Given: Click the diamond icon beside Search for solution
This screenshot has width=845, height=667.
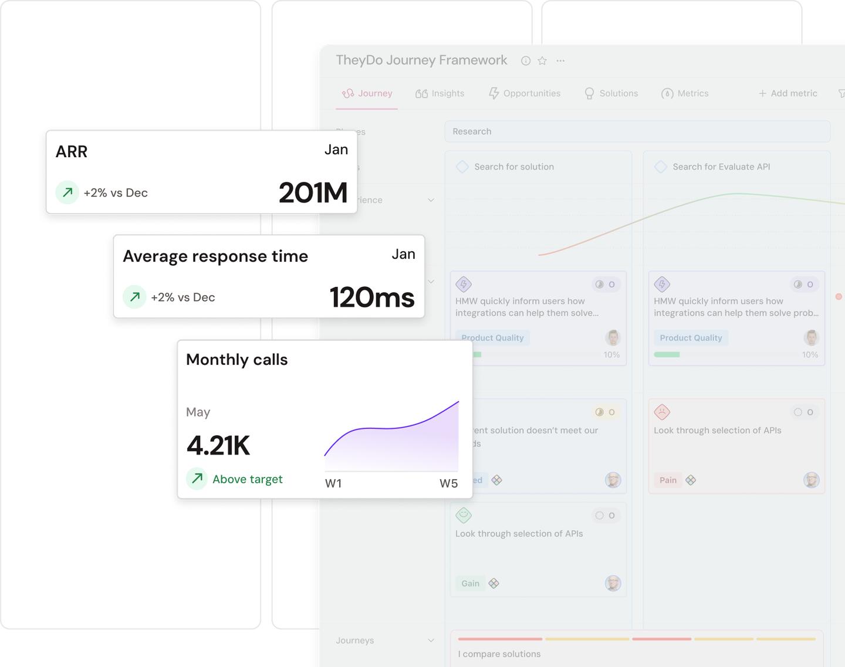Looking at the screenshot, I should tap(462, 167).
